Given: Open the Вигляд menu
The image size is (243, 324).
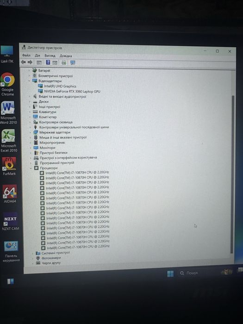Looking at the screenshot, I should (x=50, y=56).
